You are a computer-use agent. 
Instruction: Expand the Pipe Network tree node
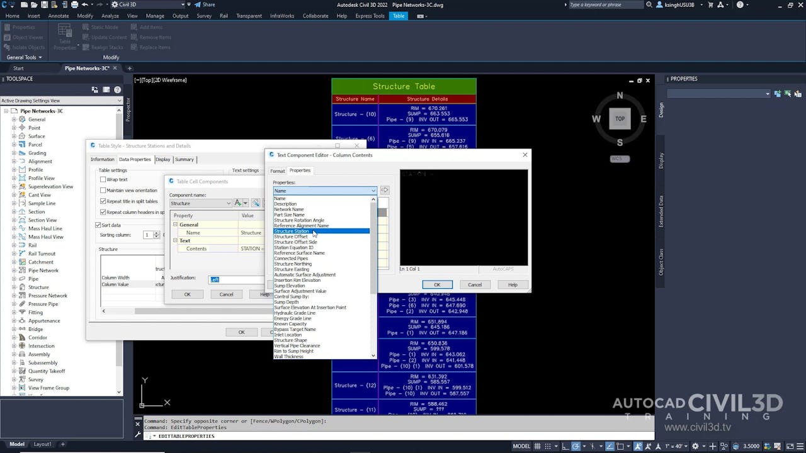(14, 271)
